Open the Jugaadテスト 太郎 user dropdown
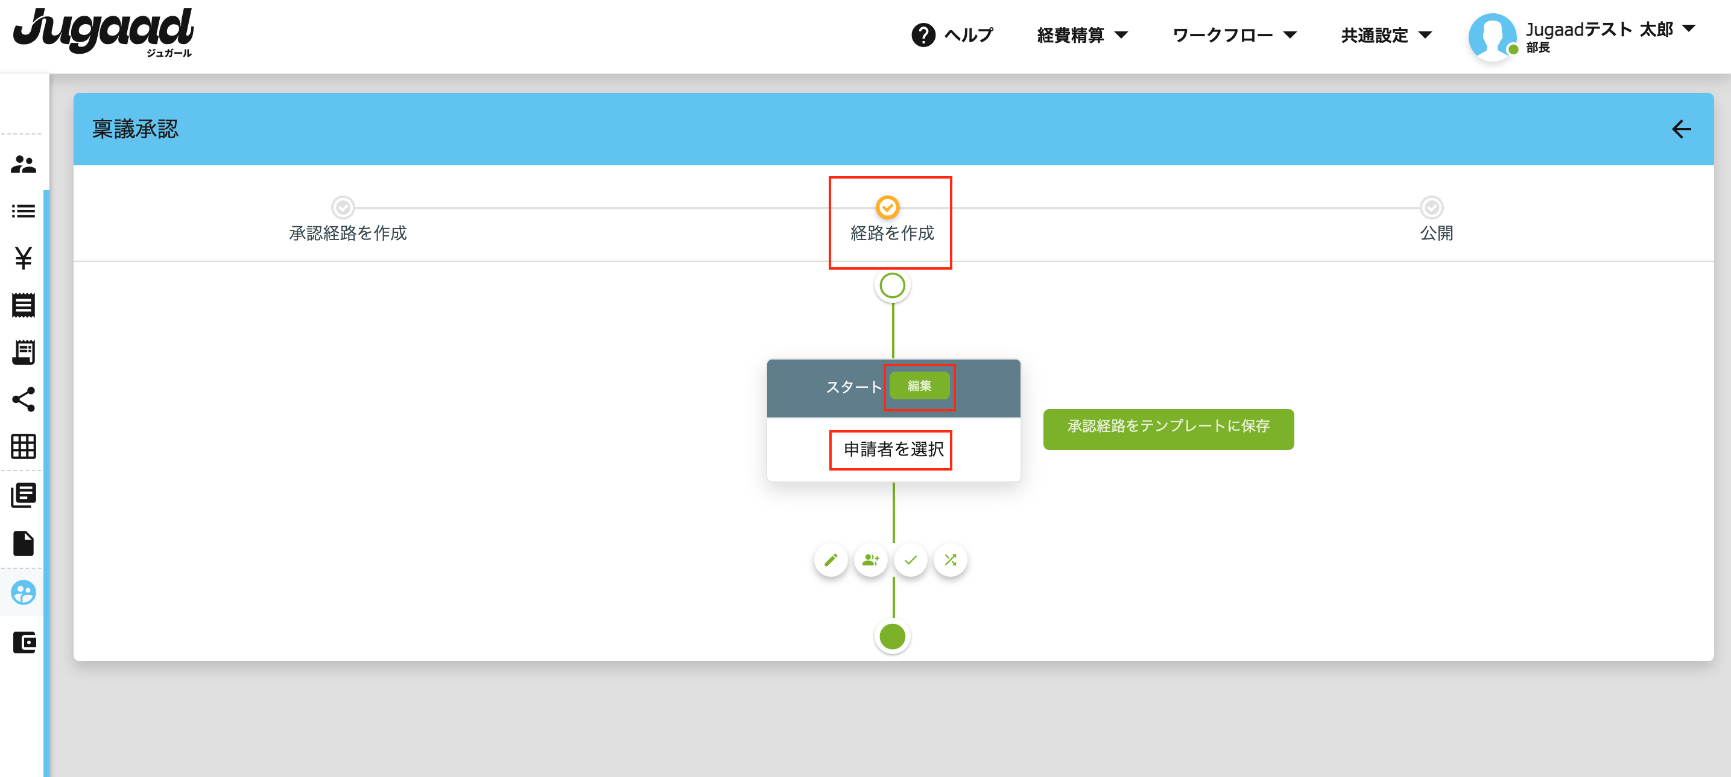 pyautogui.click(x=1610, y=30)
